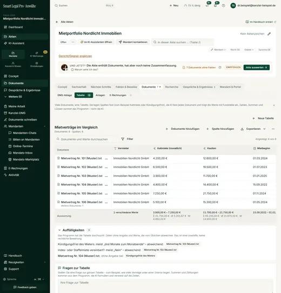Collapse the Auffälligkeiten section
Screen dimensions: 281x293
[59, 230]
